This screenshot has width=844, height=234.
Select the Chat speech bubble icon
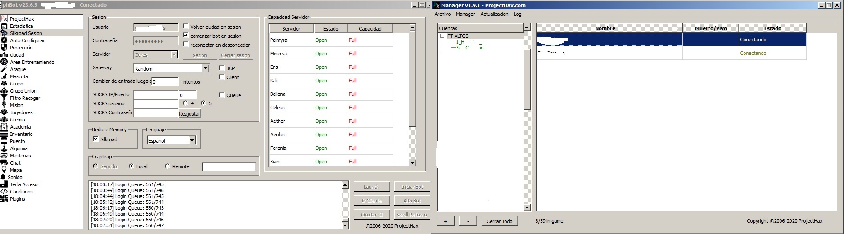click(4, 163)
